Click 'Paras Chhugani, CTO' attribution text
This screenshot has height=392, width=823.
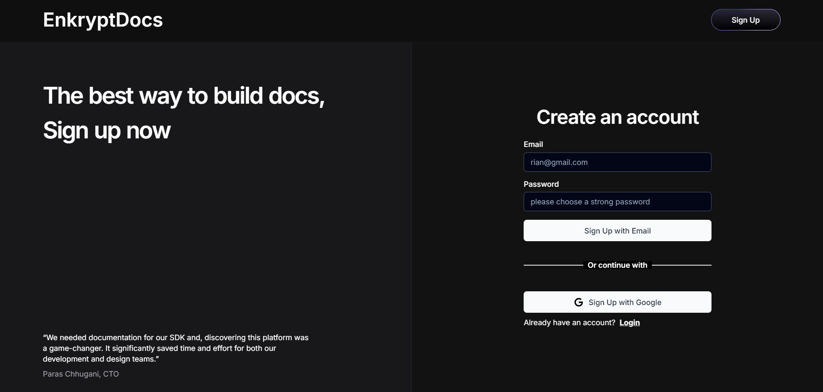[81, 374]
